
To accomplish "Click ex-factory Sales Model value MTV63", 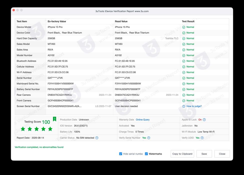I will tap(51, 44).
